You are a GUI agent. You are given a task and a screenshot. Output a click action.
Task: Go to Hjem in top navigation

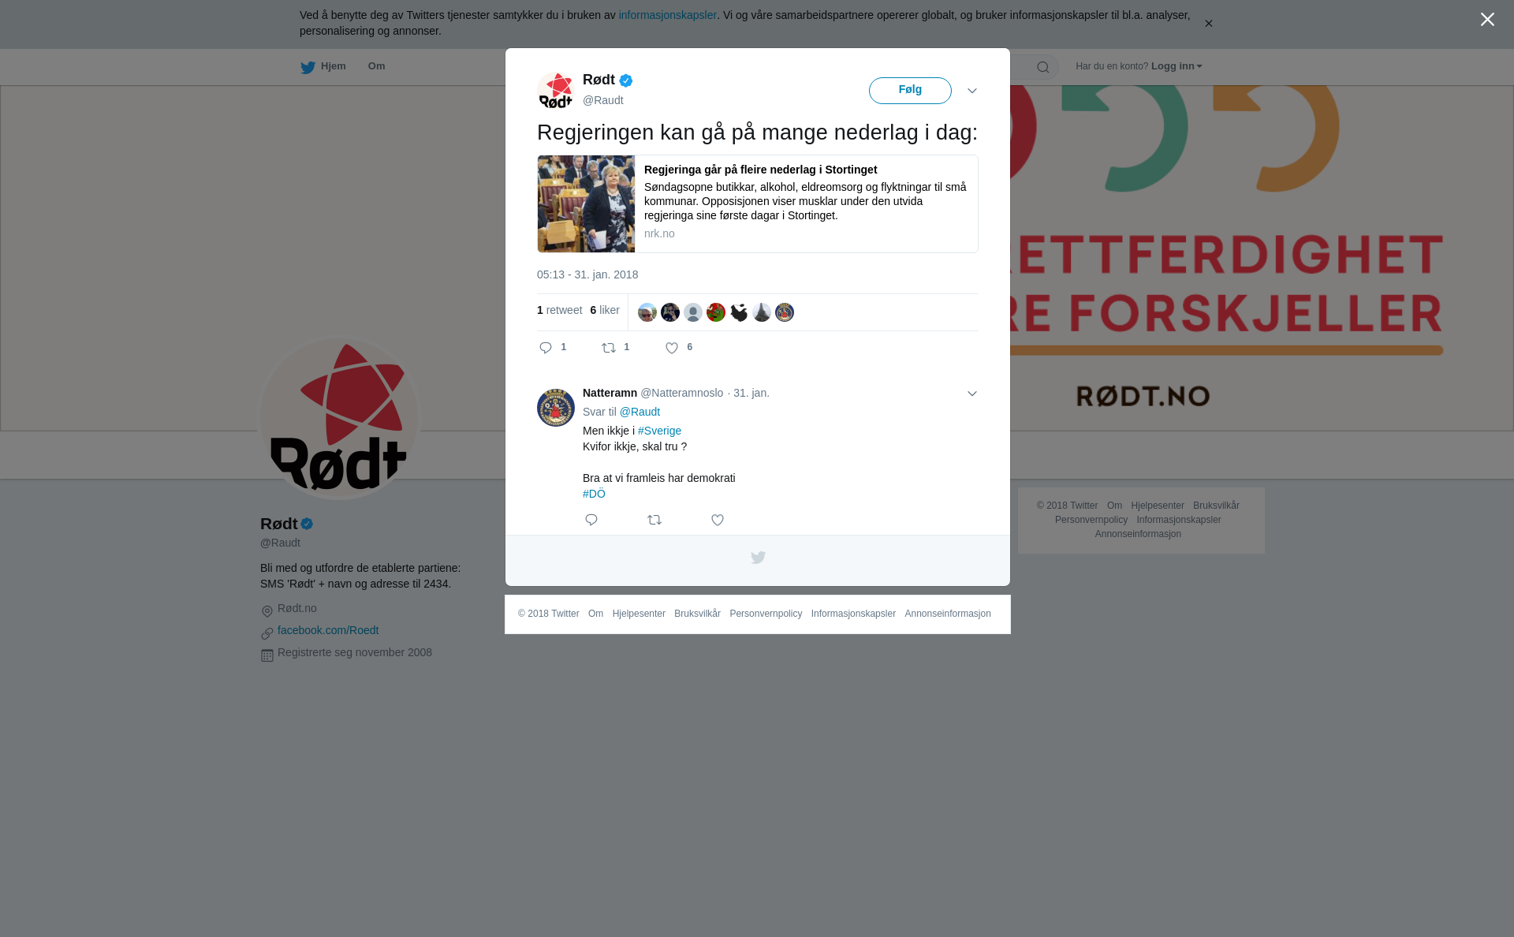(x=323, y=66)
